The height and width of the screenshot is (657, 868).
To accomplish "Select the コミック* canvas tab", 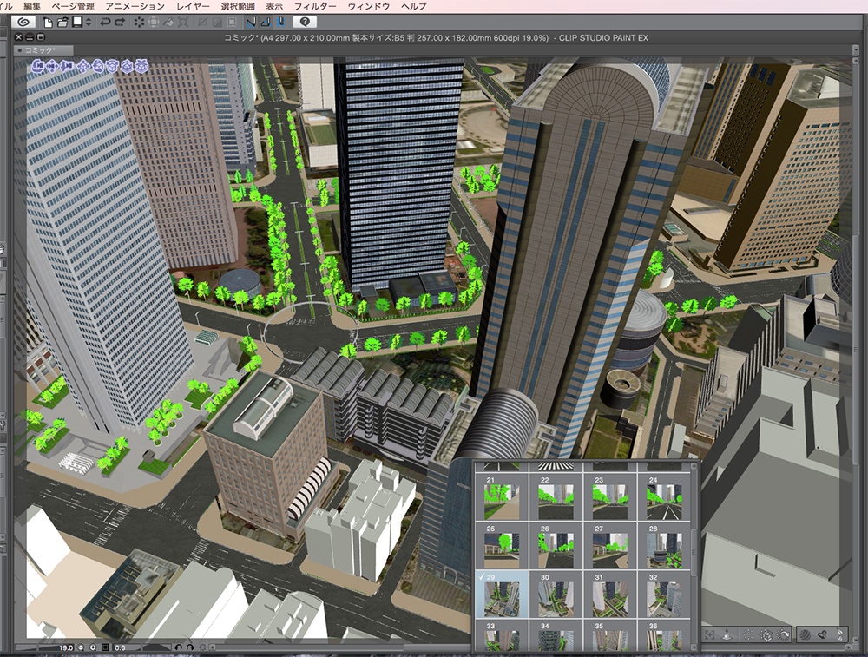I will (43, 50).
